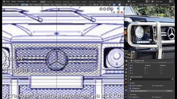Click the View Layer name field
177x99 pixels.
click(x=162, y=1)
